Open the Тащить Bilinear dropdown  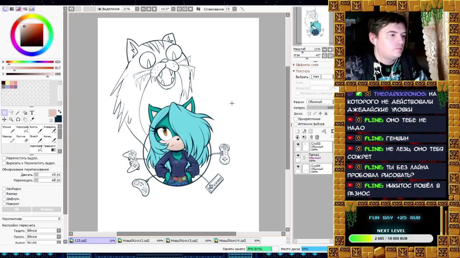[x=43, y=231]
